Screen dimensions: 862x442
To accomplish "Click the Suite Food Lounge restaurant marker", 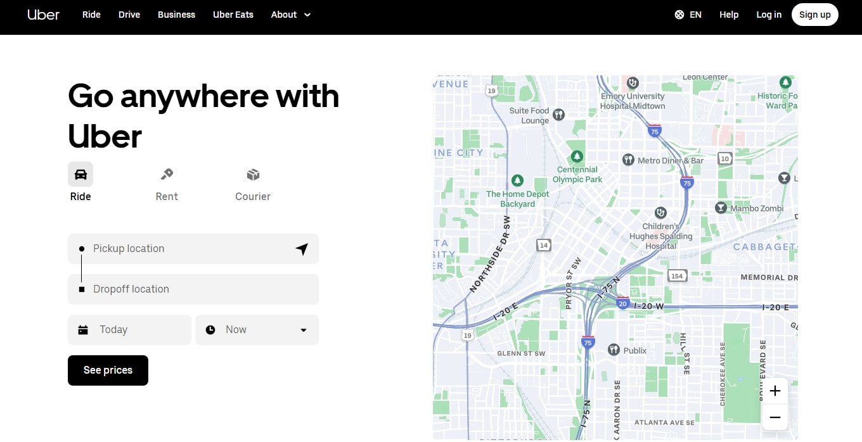I will tap(558, 115).
